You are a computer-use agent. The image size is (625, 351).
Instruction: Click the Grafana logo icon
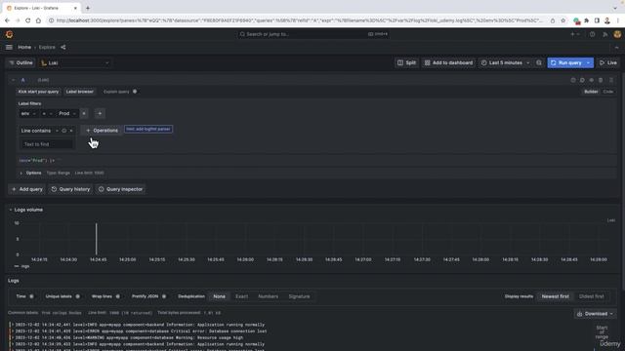[x=9, y=34]
